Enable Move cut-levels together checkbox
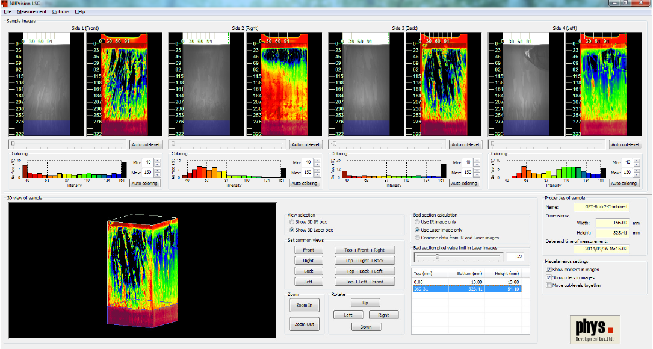Screen dimensions: 653x349 pos(548,285)
